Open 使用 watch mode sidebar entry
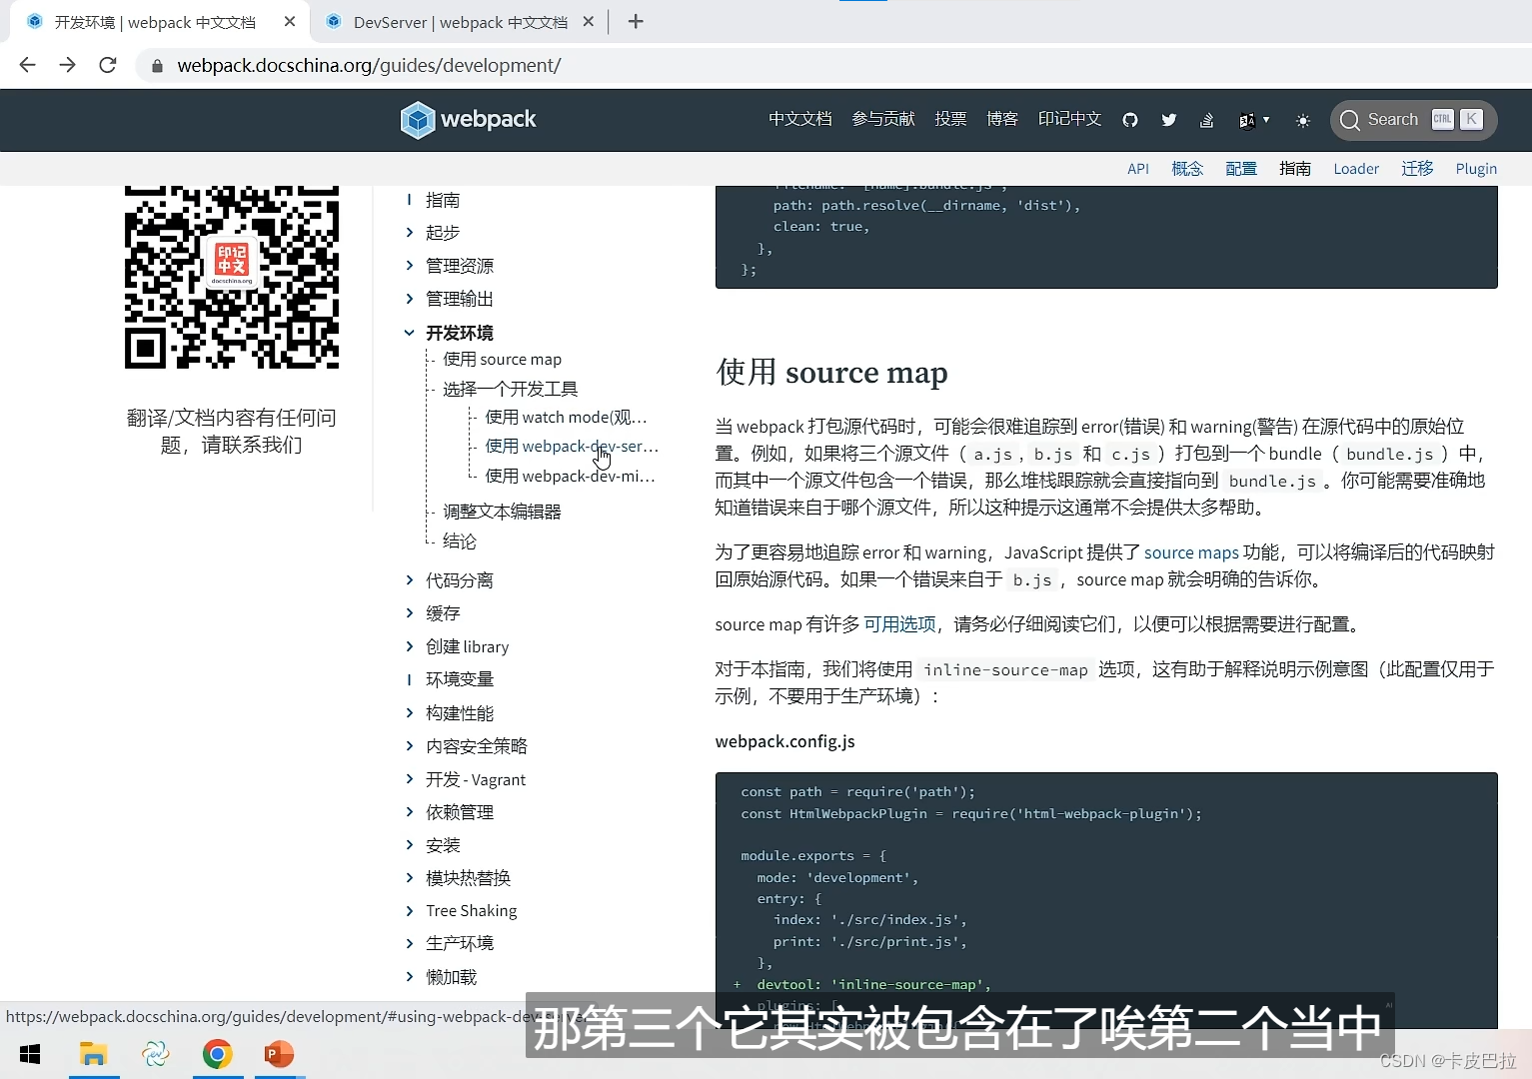1532x1079 pixels. pos(567,418)
